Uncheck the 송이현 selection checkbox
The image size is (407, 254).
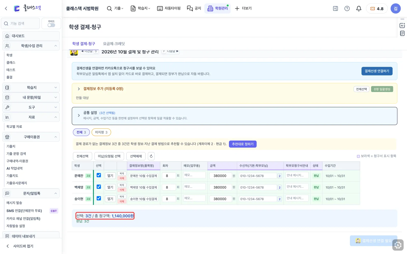coord(99,198)
